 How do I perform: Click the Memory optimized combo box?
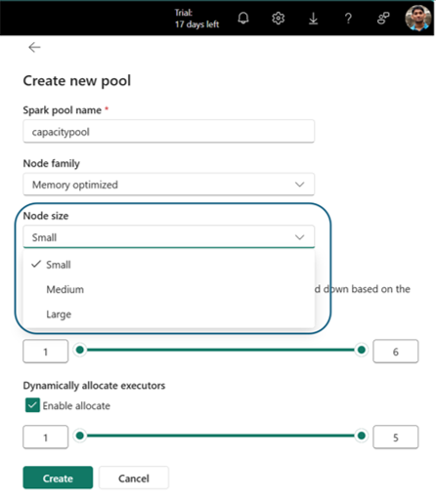point(169,185)
